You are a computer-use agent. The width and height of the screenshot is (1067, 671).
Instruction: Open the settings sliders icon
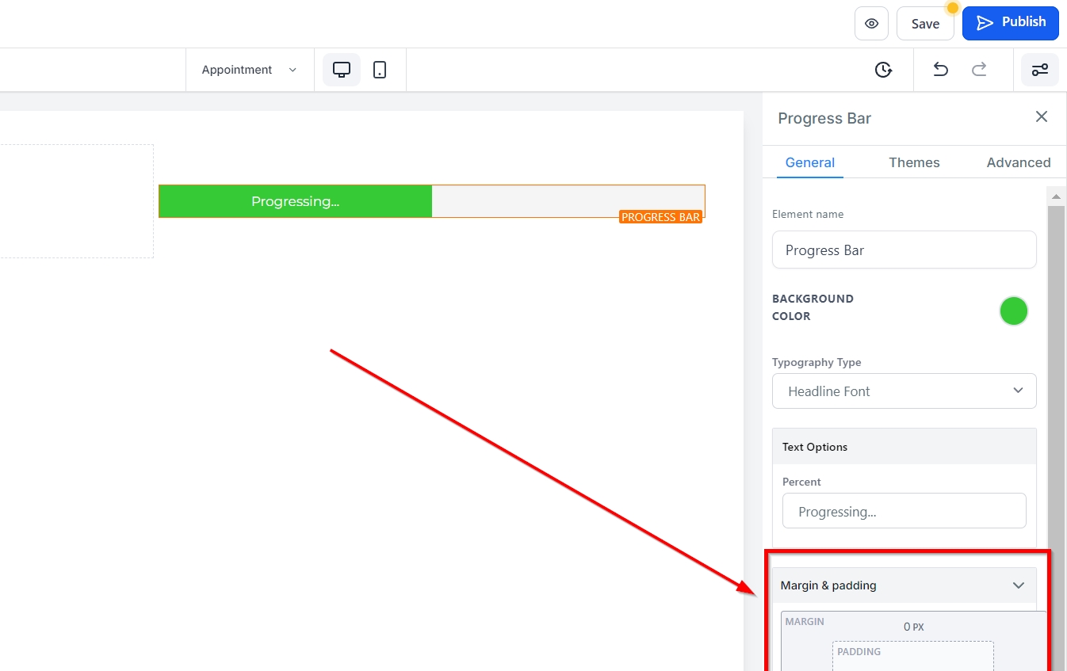[1039, 70]
